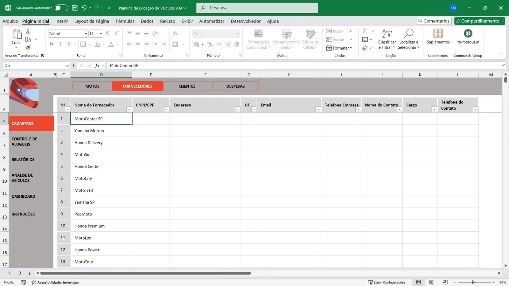
Task: Open the UF column filter dropdown
Action: (x=254, y=109)
